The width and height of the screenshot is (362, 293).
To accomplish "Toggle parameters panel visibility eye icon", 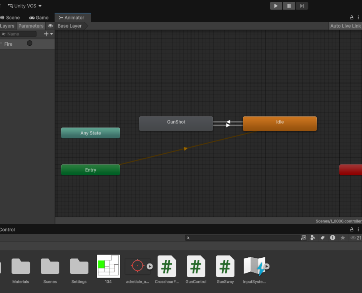I will point(50,26).
